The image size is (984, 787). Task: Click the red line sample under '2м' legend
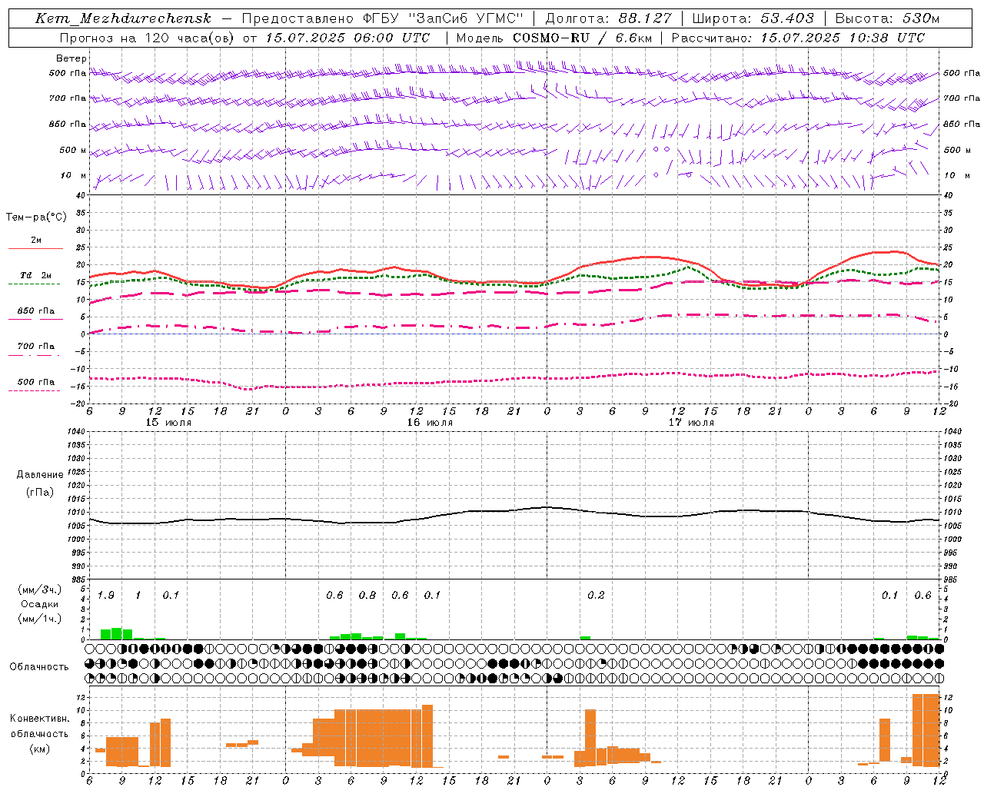pos(35,248)
